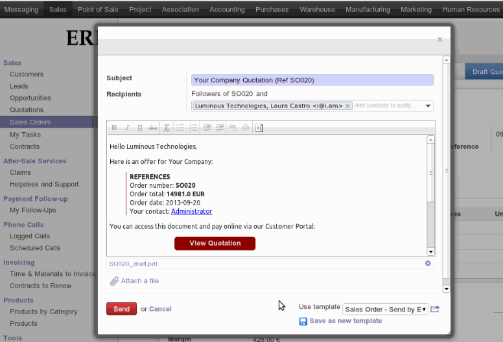
Task: Open Scheduled Calls in sidebar
Action: click(34, 248)
